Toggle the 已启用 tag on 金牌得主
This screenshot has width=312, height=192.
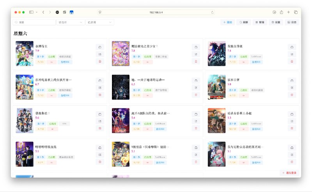[x=51, y=57]
